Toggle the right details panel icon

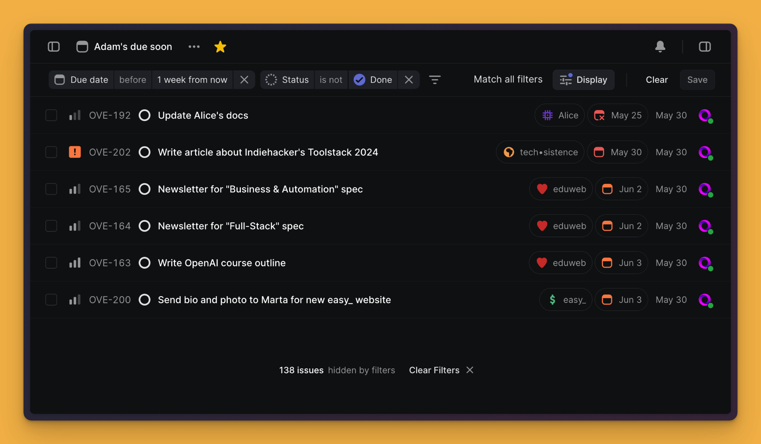tap(704, 47)
